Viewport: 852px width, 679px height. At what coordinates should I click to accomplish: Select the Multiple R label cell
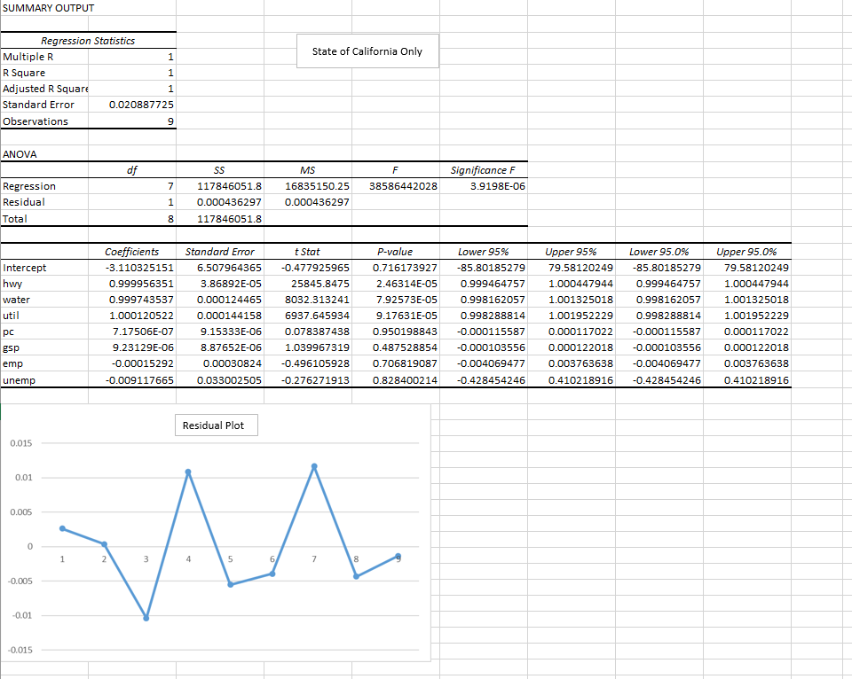point(44,57)
